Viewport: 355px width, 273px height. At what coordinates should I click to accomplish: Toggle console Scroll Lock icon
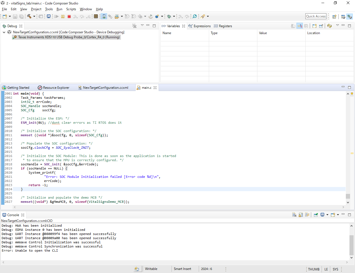pyautogui.click(x=301, y=215)
